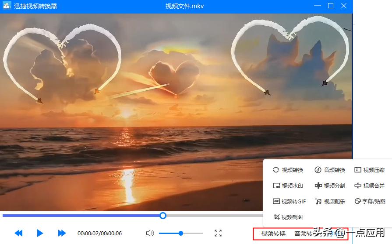Select 视频转换 in the popup menu
Image resolution: width=392 pixels, height=244 pixels.
click(288, 170)
